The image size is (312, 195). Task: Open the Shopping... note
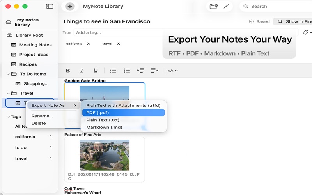point(36,83)
